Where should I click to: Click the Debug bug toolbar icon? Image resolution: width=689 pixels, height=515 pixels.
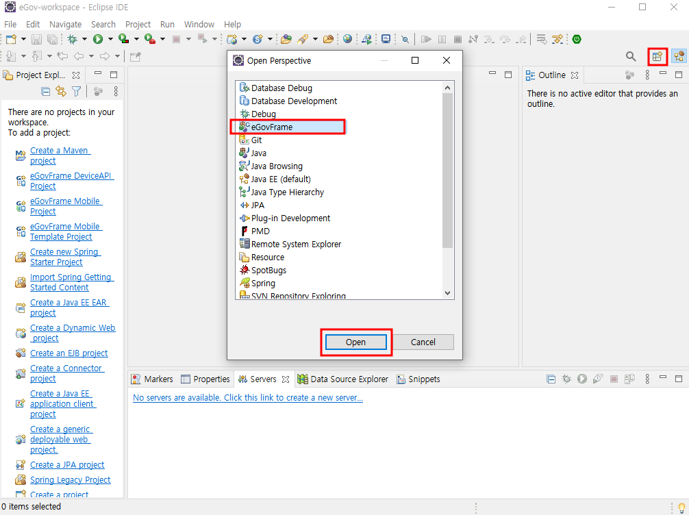pyautogui.click(x=73, y=39)
